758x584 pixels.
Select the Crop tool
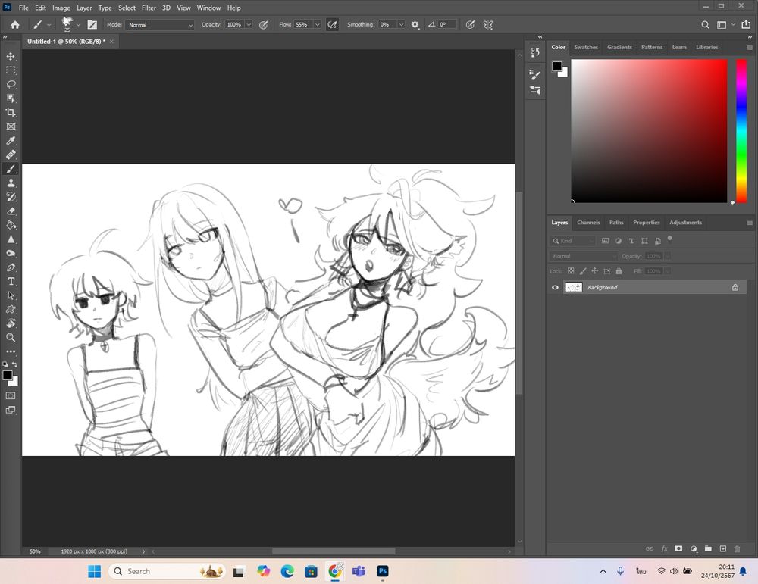11,113
